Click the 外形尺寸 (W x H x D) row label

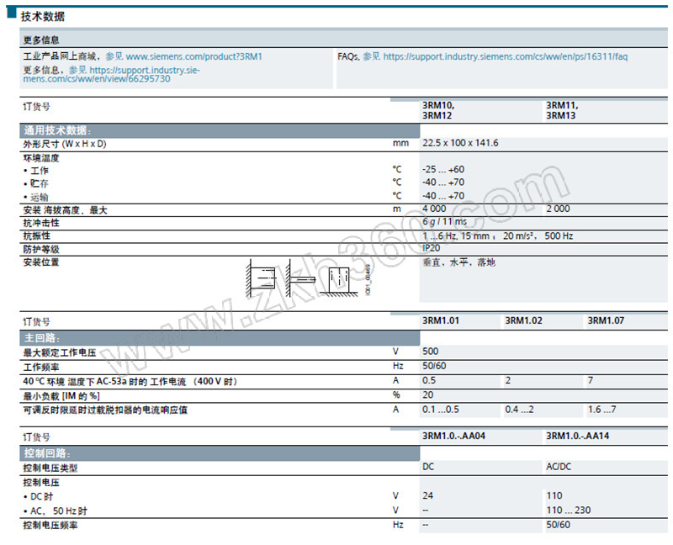(x=65, y=144)
